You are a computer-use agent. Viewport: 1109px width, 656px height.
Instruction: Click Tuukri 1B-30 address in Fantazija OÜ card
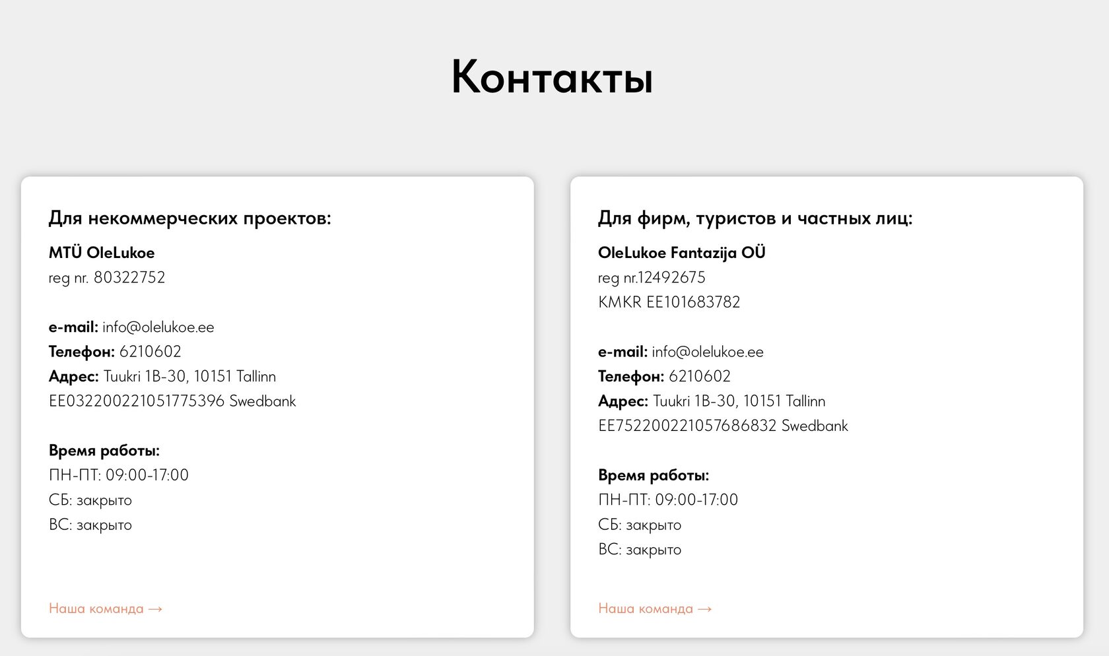[x=739, y=401]
